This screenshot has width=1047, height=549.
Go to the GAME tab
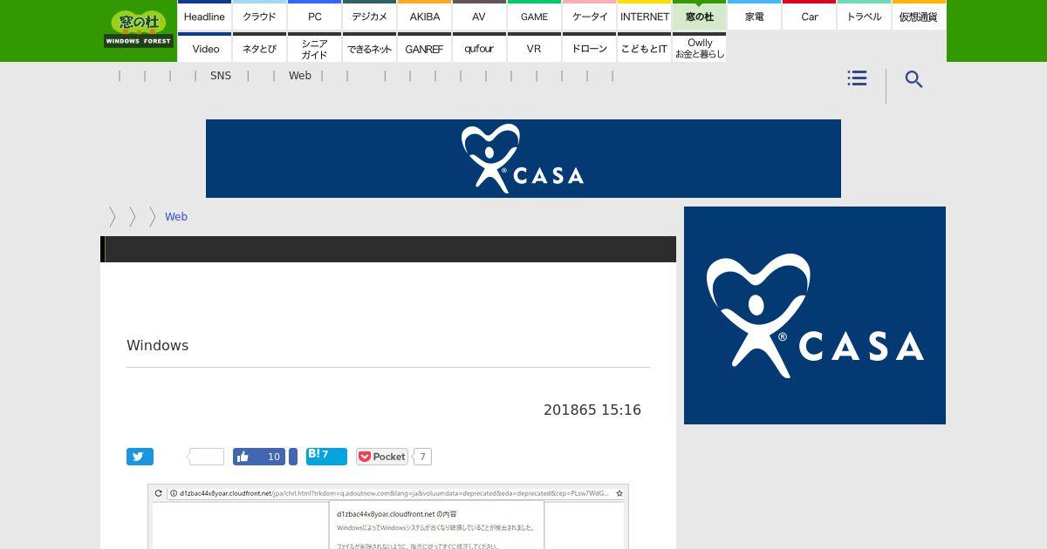point(534,16)
